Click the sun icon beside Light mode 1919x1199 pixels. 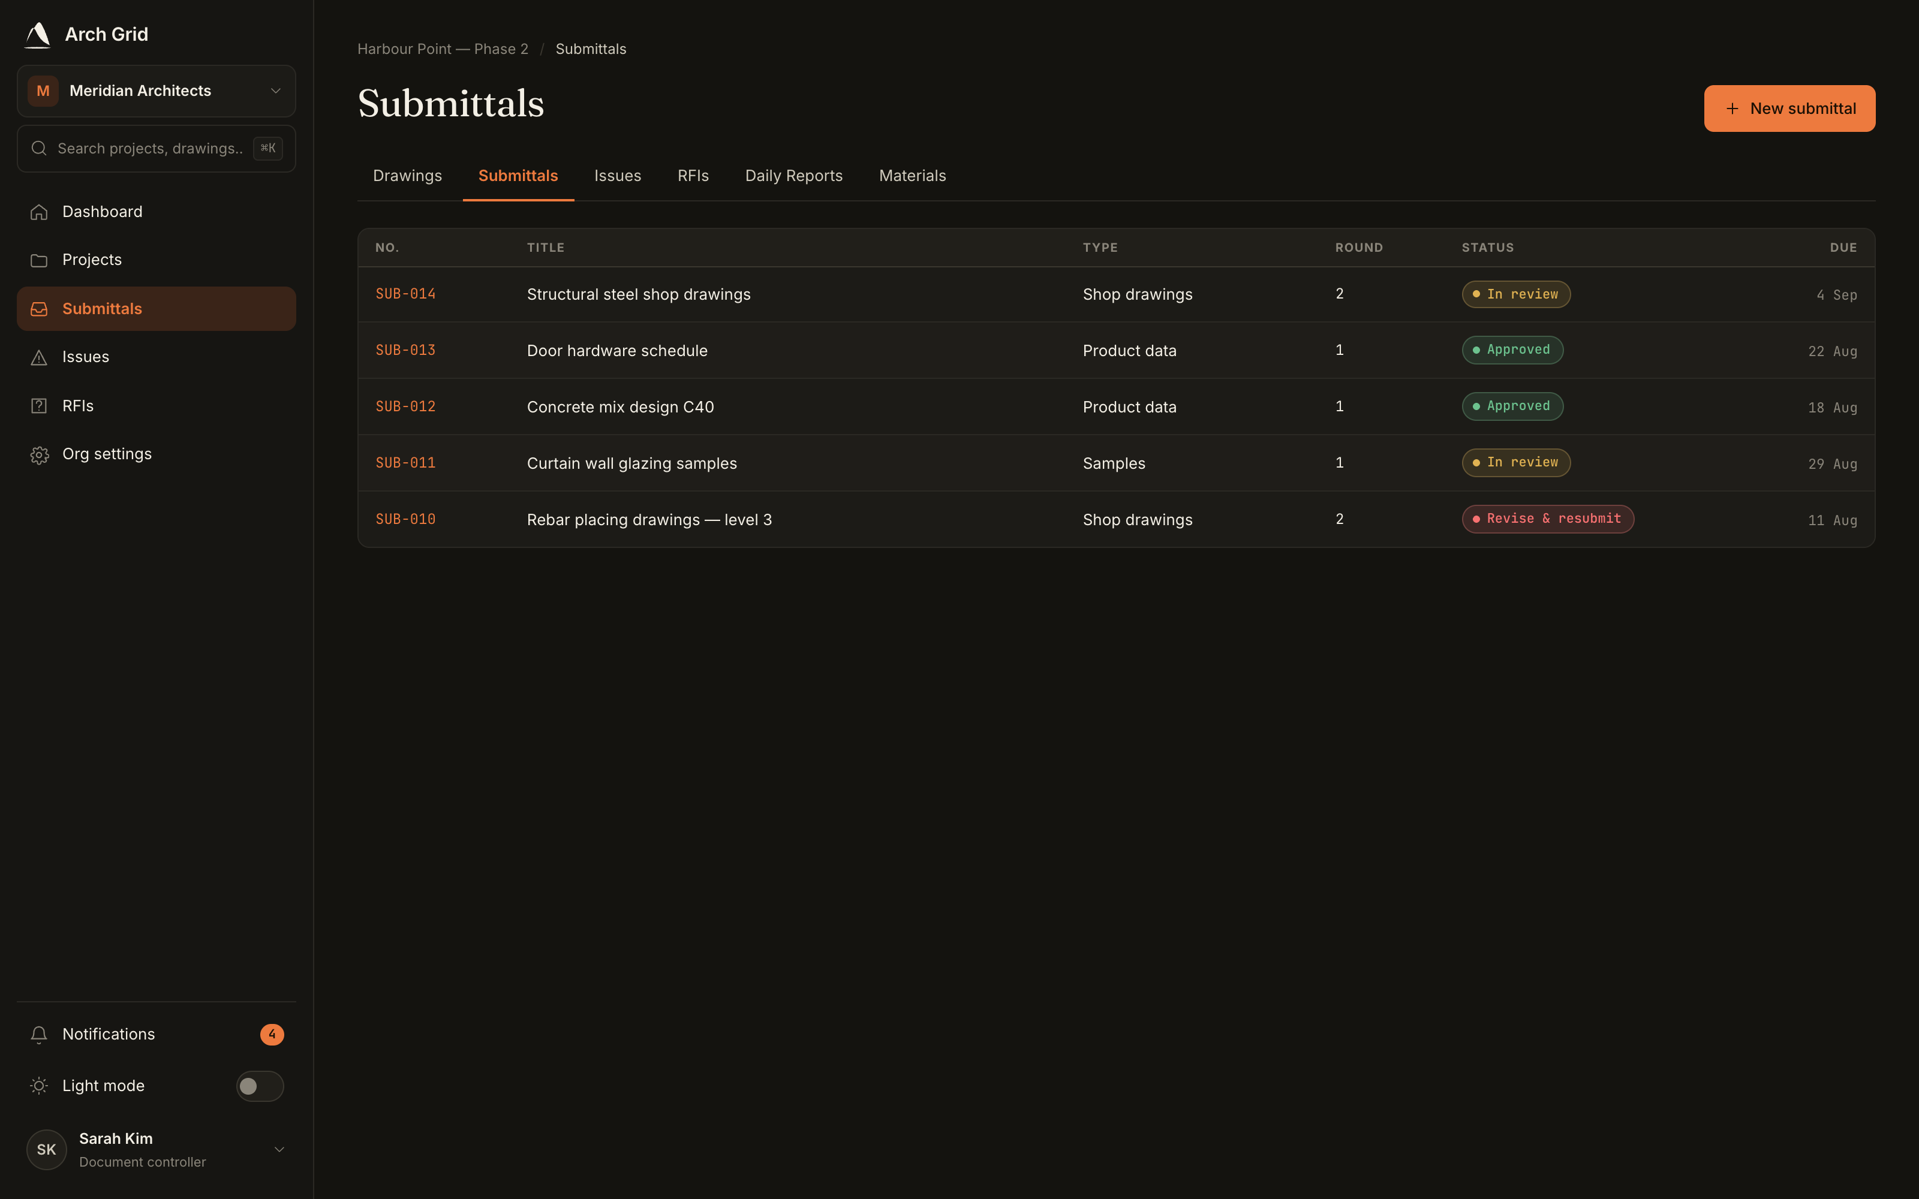click(x=39, y=1086)
